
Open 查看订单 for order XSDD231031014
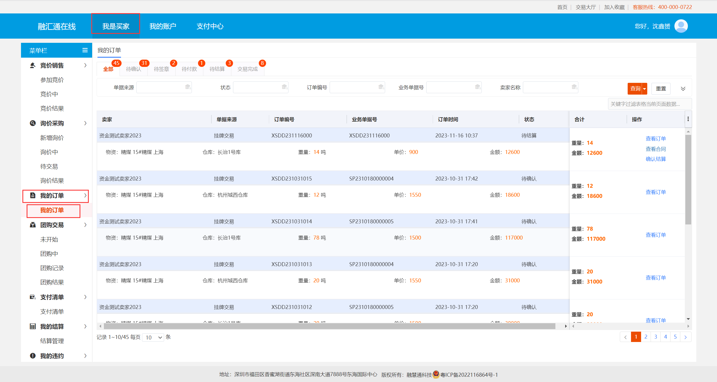656,235
